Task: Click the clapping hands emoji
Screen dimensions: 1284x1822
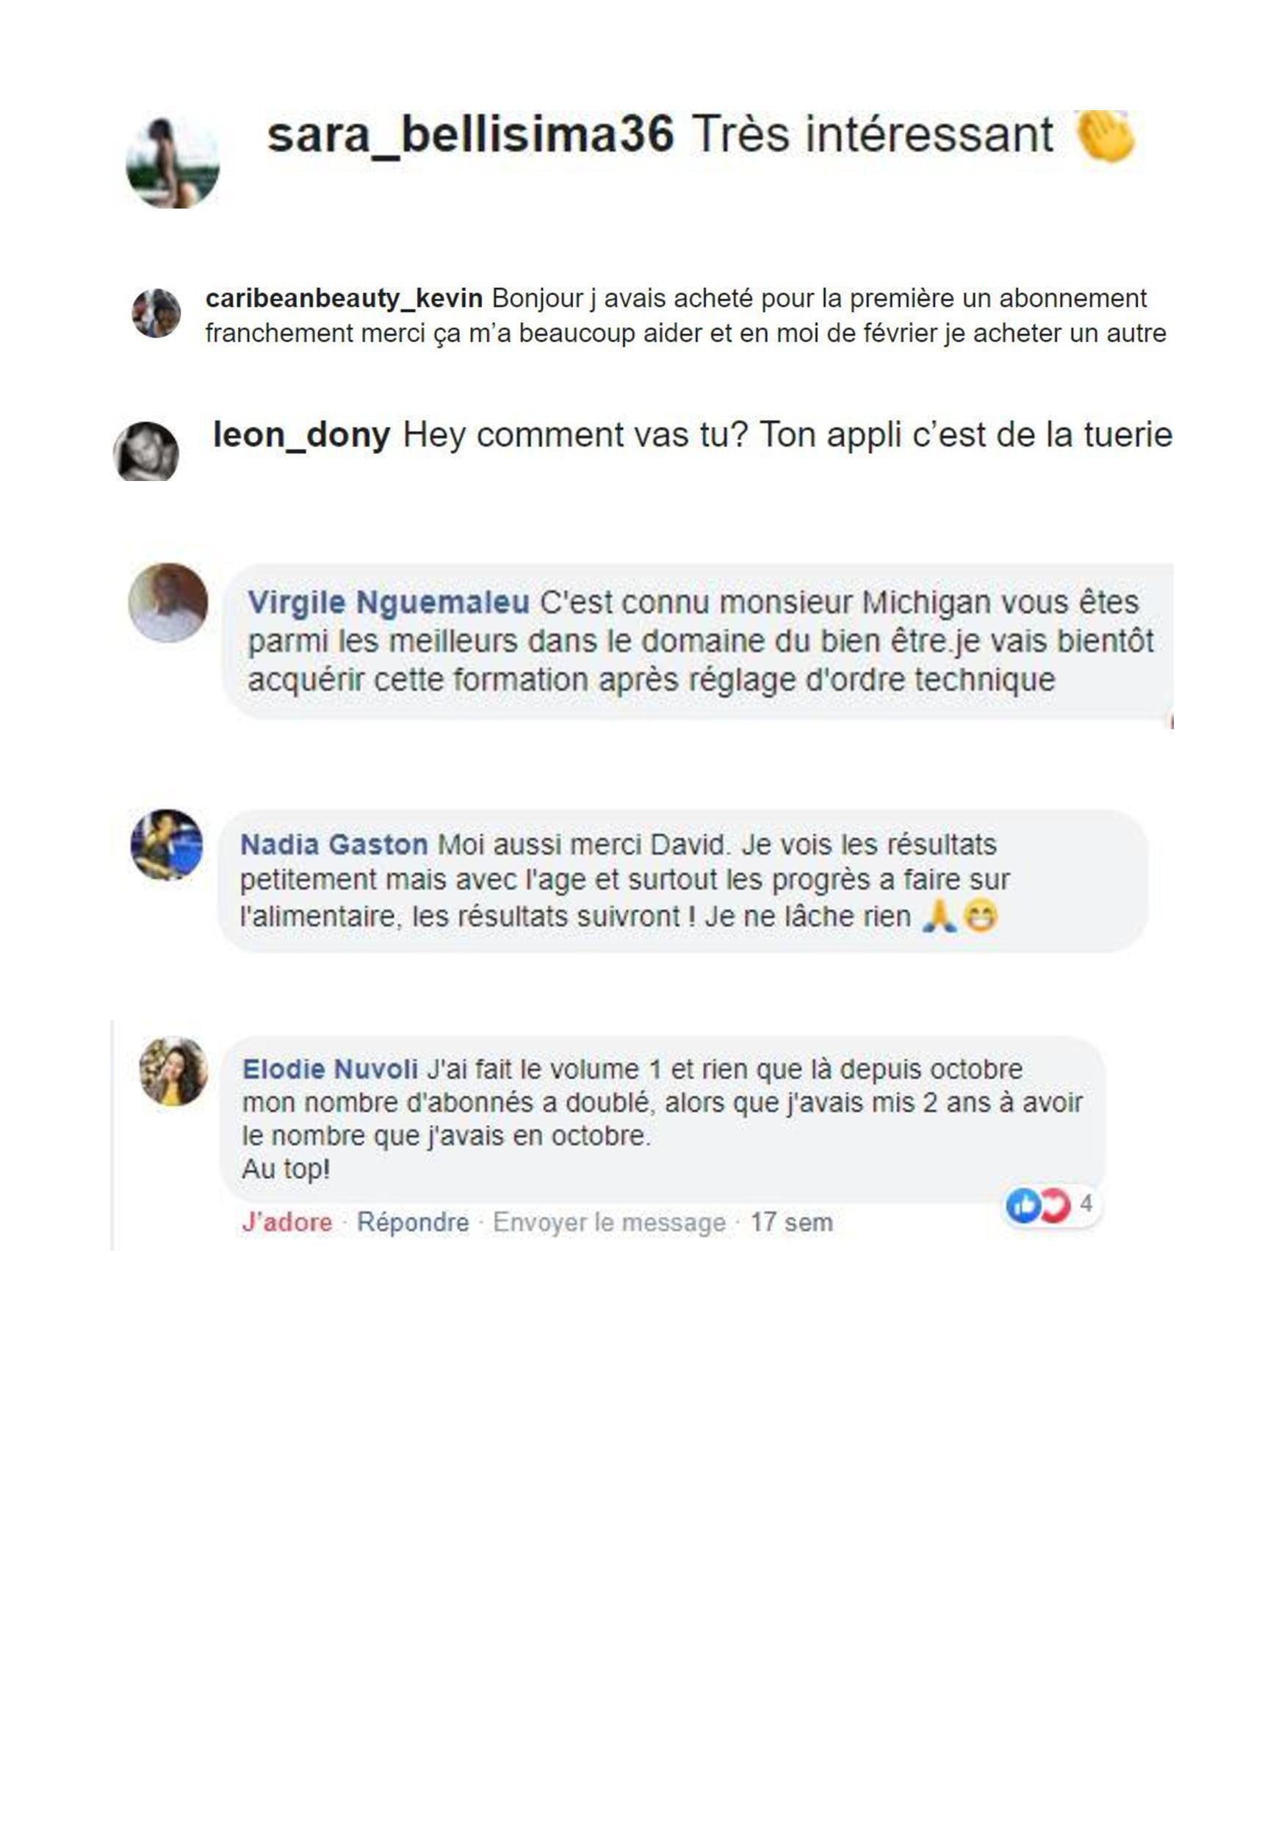Action: click(x=1105, y=137)
